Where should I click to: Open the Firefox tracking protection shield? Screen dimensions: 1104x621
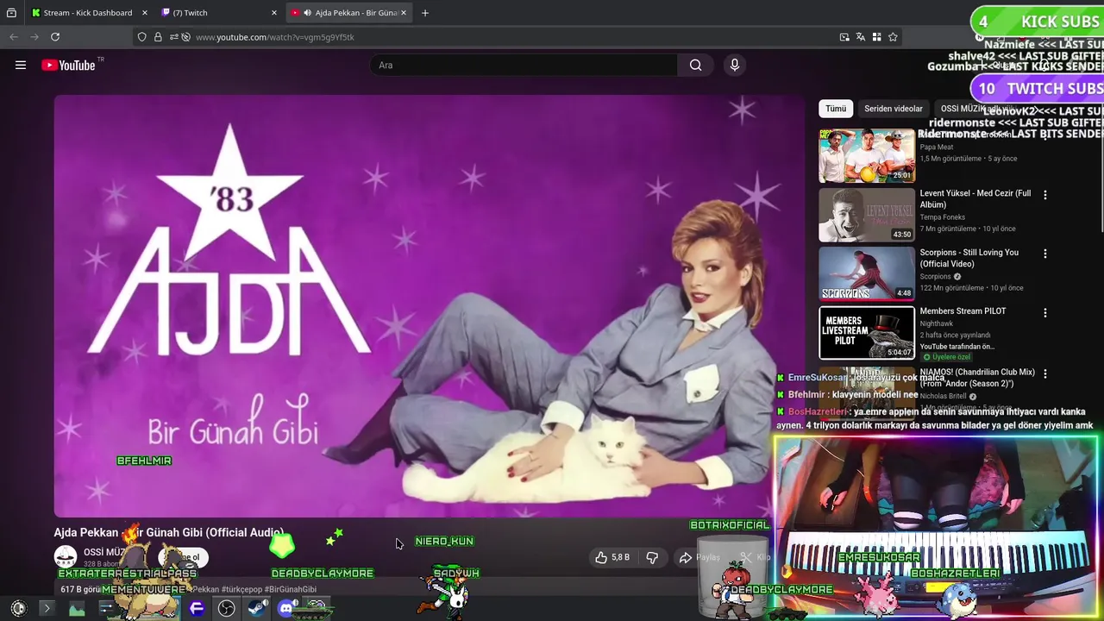pyautogui.click(x=142, y=37)
